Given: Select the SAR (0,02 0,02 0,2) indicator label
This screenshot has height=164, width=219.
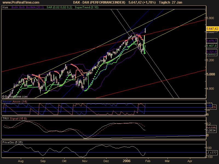Looking at the screenshot, I should click(x=59, y=7).
